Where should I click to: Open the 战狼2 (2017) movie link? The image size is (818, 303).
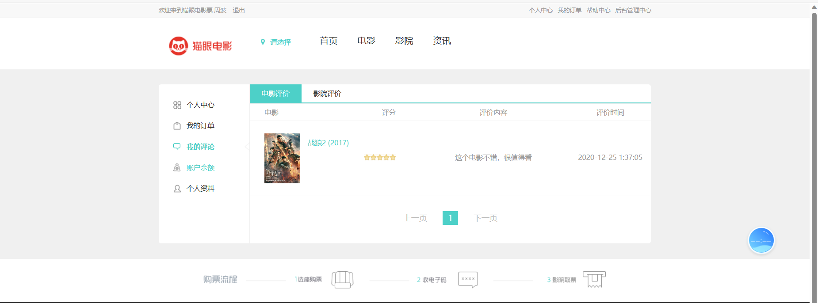pos(328,143)
